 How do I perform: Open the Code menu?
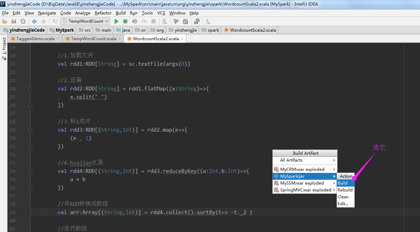click(66, 13)
